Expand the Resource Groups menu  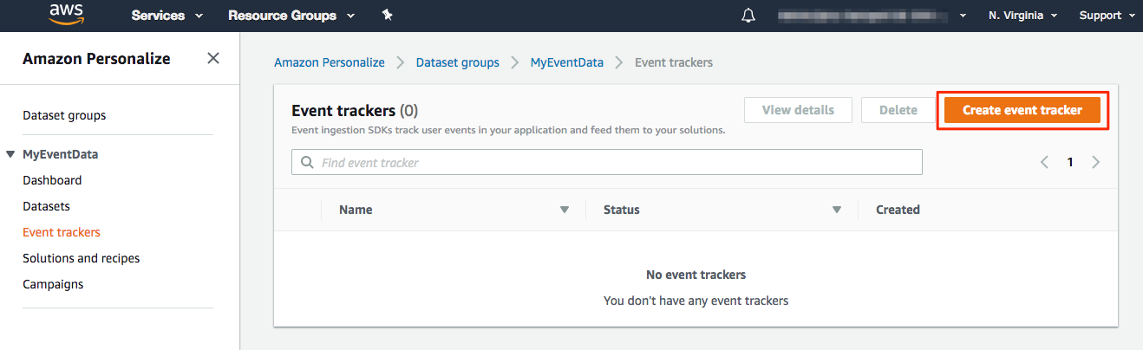(291, 16)
